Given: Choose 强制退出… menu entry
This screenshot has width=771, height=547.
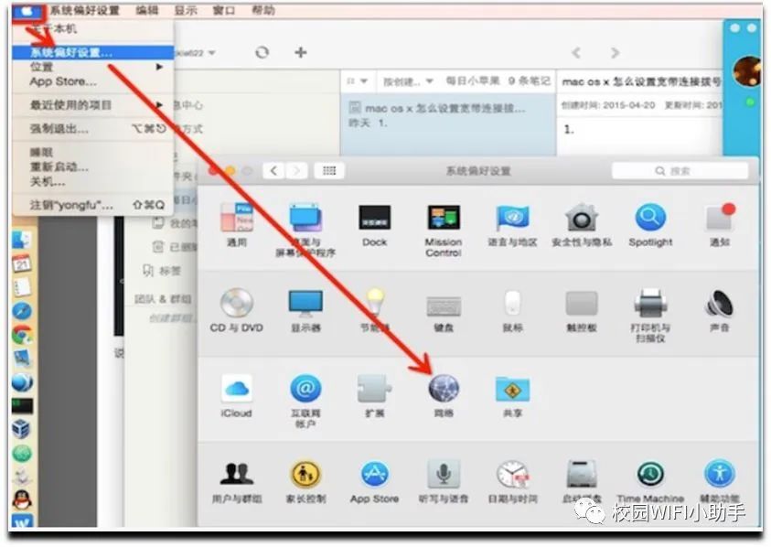Looking at the screenshot, I should click(x=93, y=129).
